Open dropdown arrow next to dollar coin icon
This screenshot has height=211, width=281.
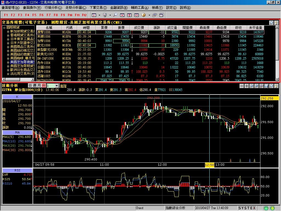[x=149, y=15]
